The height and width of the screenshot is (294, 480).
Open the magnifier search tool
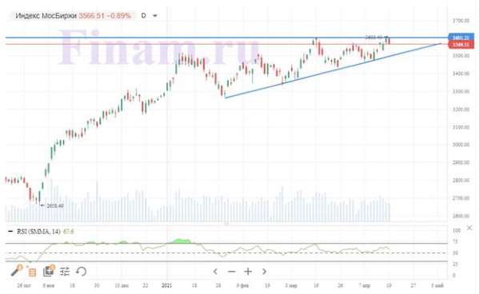(17, 271)
